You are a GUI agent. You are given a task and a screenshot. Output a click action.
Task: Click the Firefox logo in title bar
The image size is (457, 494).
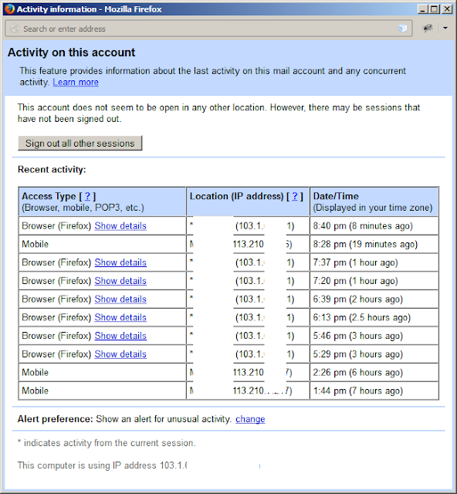[x=9, y=9]
